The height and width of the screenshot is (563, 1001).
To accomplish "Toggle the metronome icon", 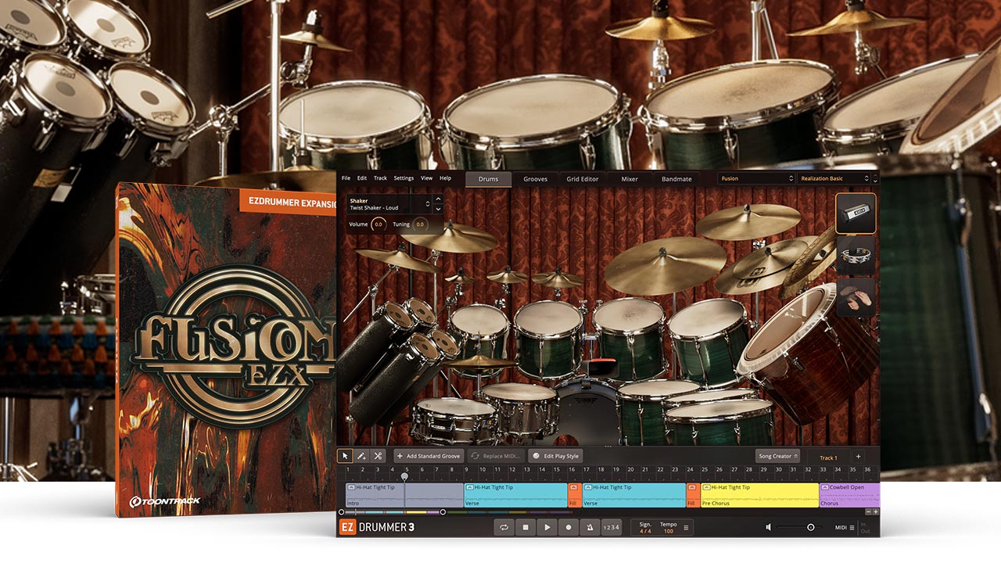I will 589,528.
